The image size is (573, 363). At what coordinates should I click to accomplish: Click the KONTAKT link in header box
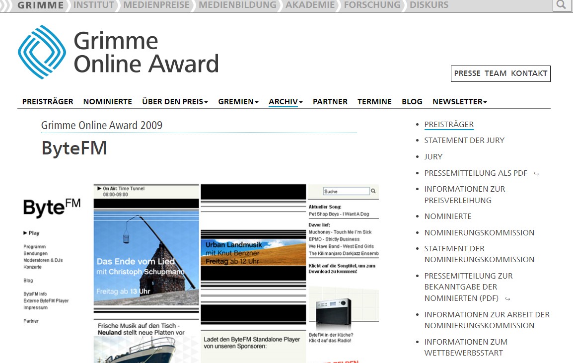click(x=529, y=73)
